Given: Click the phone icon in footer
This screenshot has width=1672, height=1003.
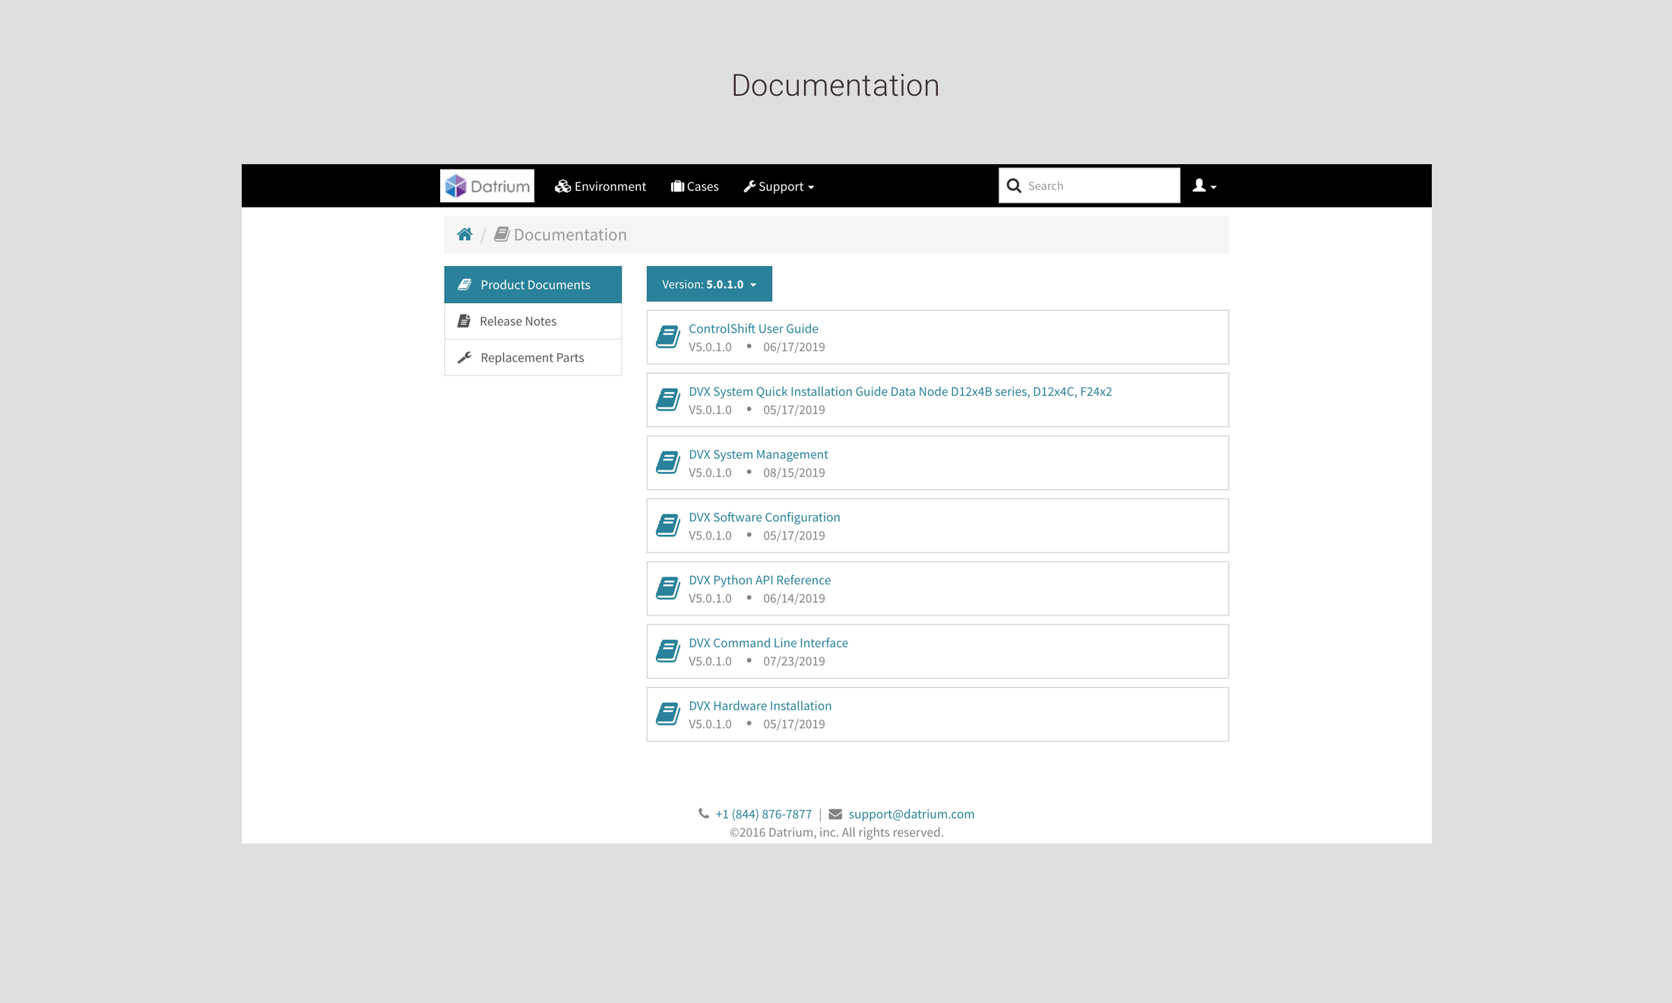Looking at the screenshot, I should [704, 814].
